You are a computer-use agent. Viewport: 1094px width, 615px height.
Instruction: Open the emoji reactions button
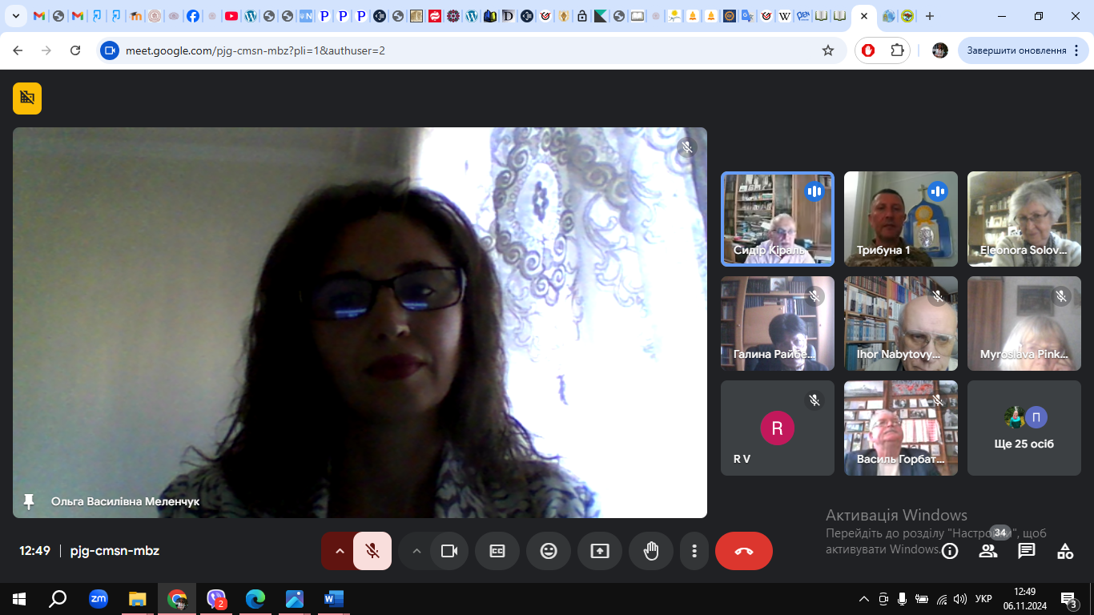coord(549,551)
